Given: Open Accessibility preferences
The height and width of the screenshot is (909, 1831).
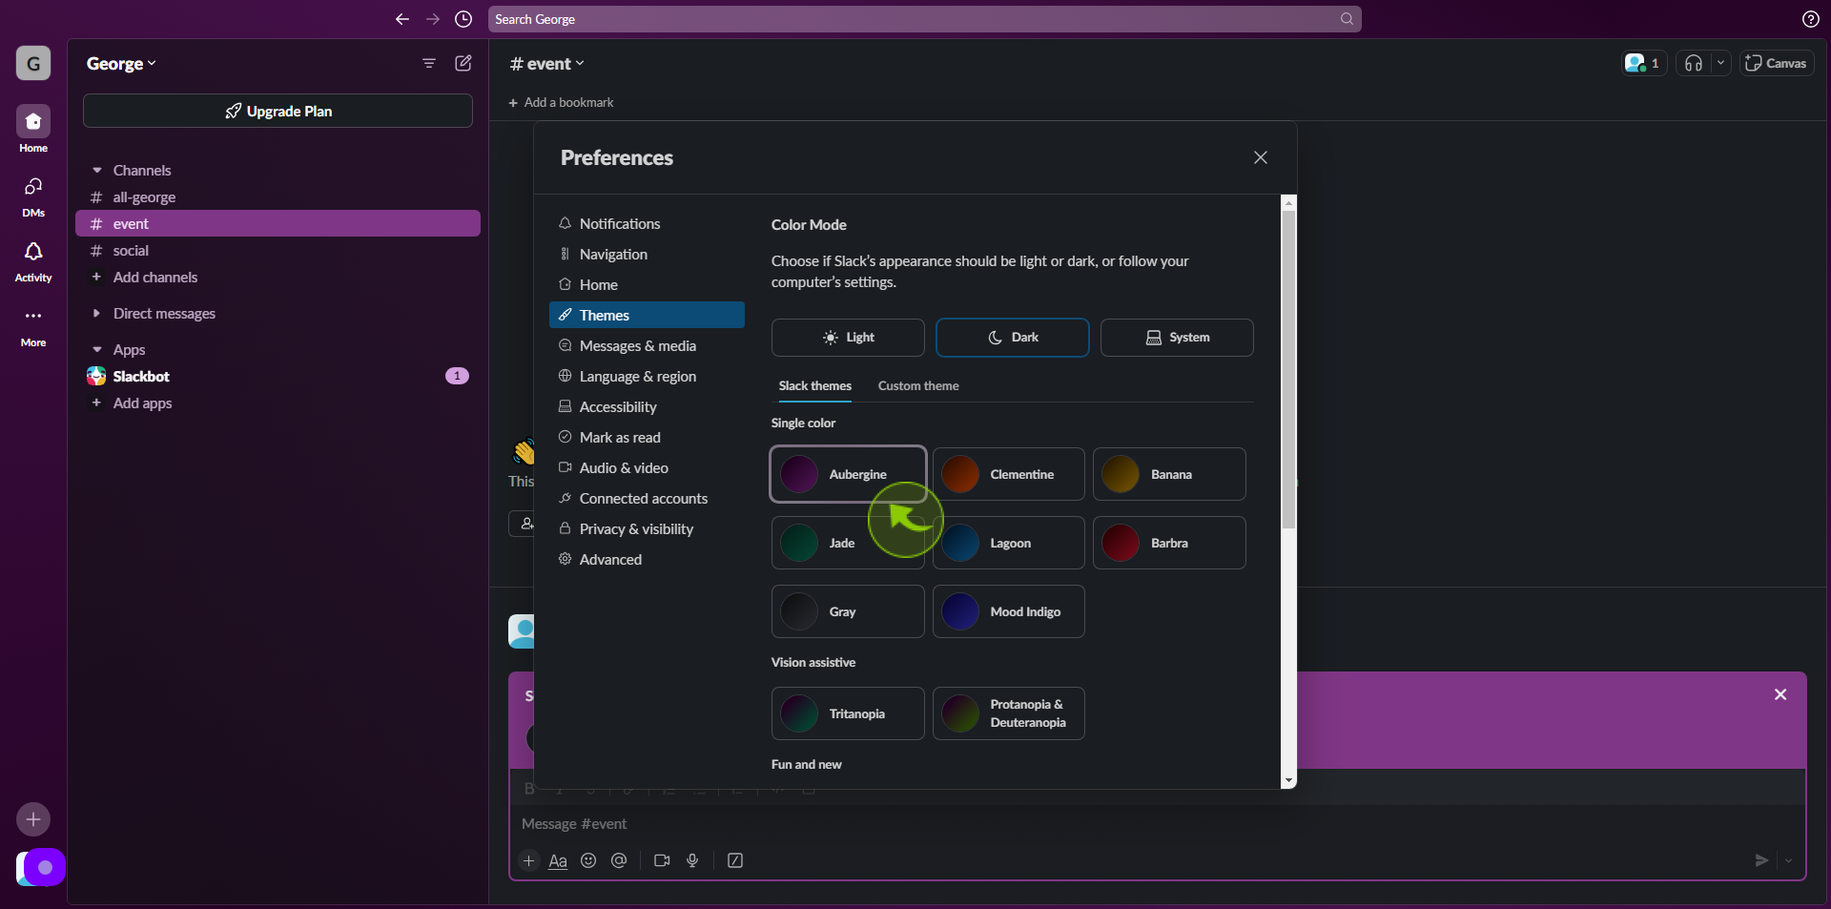Looking at the screenshot, I should (x=647, y=406).
